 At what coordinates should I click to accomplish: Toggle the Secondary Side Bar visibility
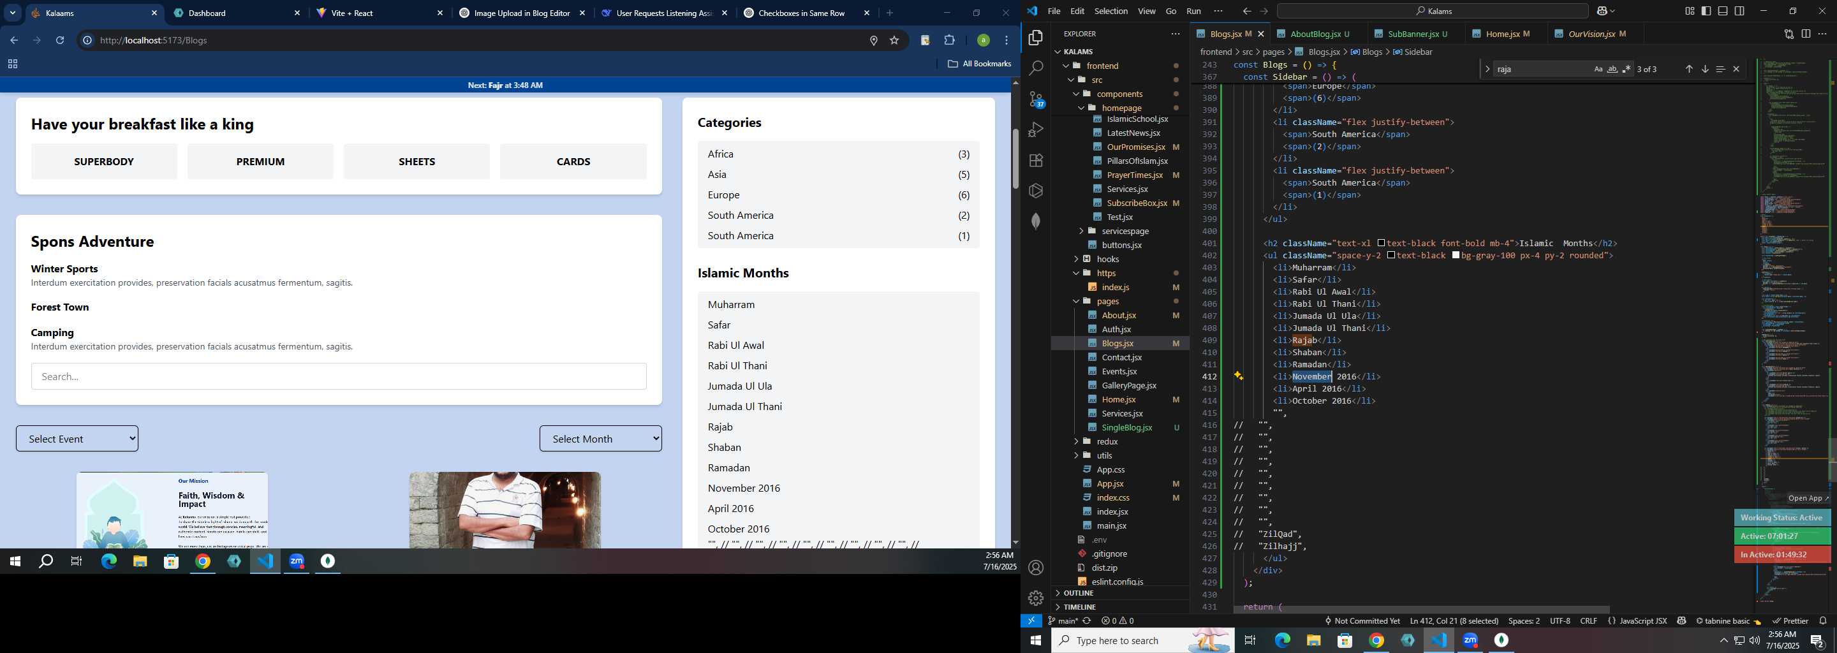(1739, 11)
